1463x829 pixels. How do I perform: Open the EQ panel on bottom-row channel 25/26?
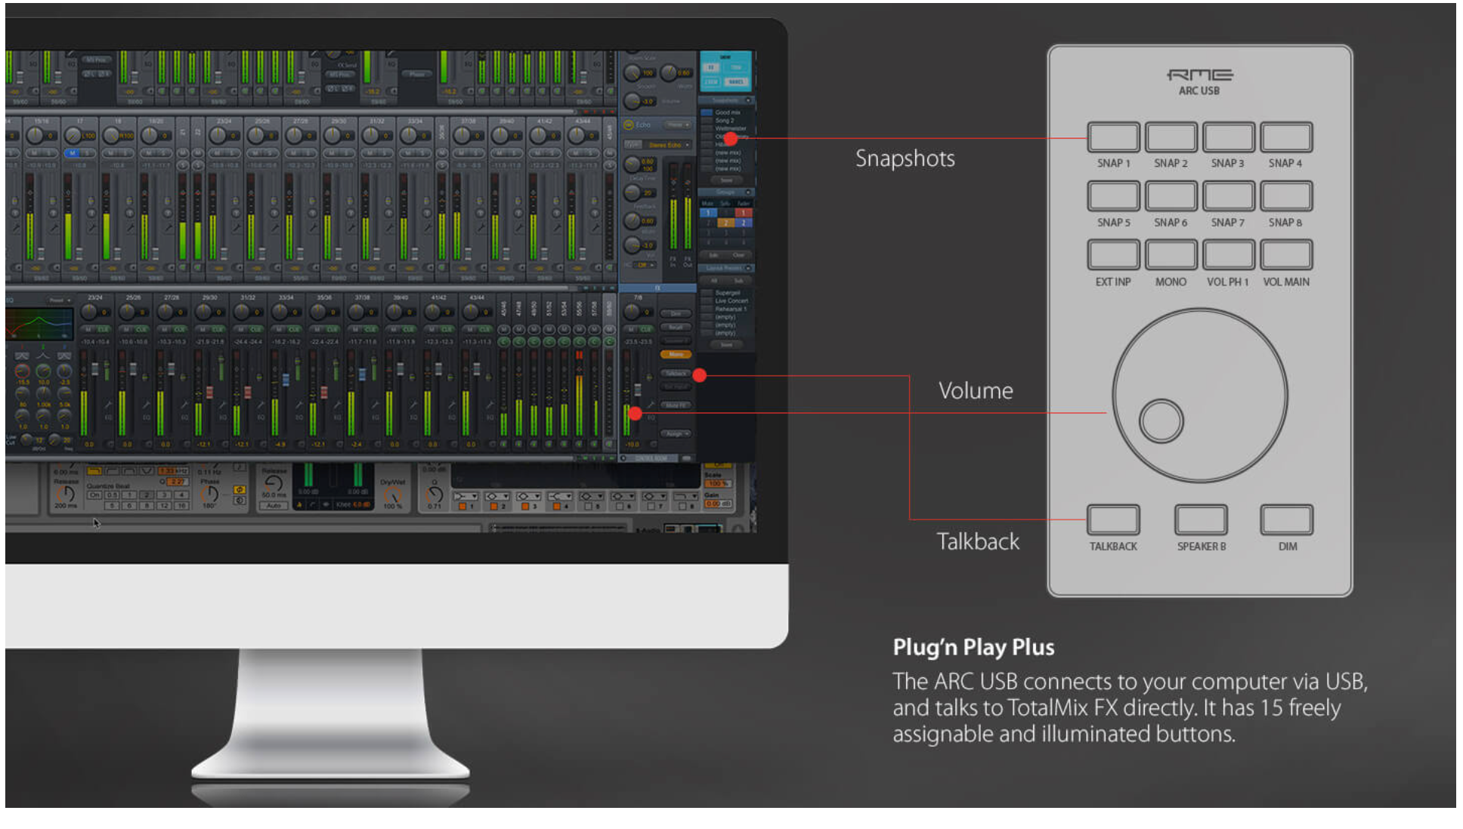tap(146, 417)
